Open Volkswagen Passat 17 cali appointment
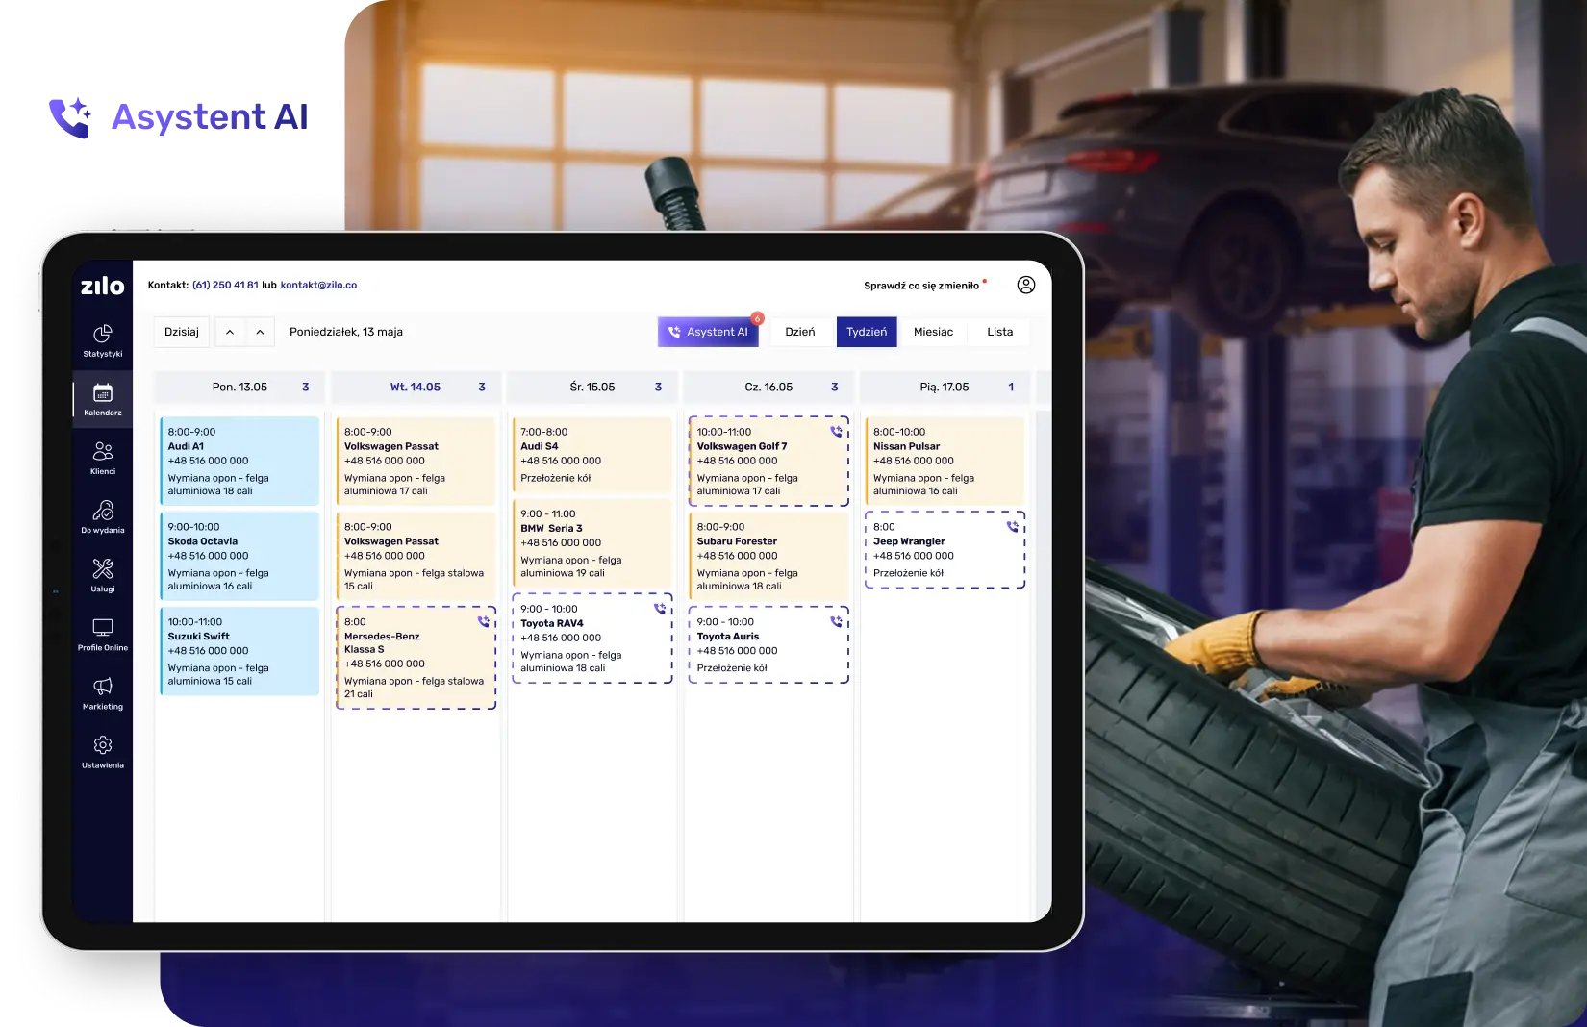Screen dimensions: 1587x1027 click(416, 461)
